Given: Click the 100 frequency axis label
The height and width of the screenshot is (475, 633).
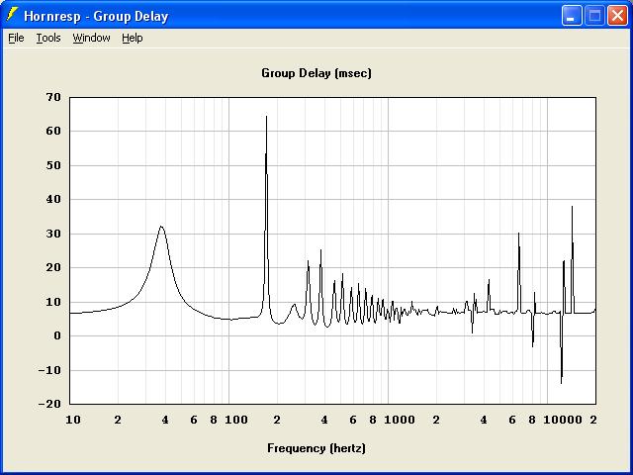Looking at the screenshot, I should pyautogui.click(x=236, y=420).
